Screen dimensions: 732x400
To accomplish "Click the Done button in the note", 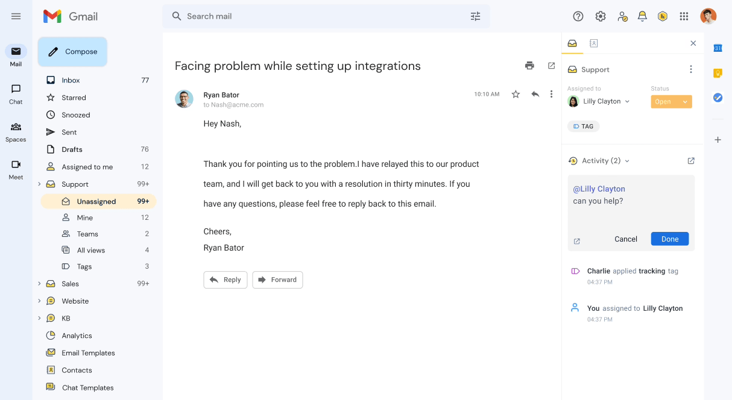I will [669, 239].
